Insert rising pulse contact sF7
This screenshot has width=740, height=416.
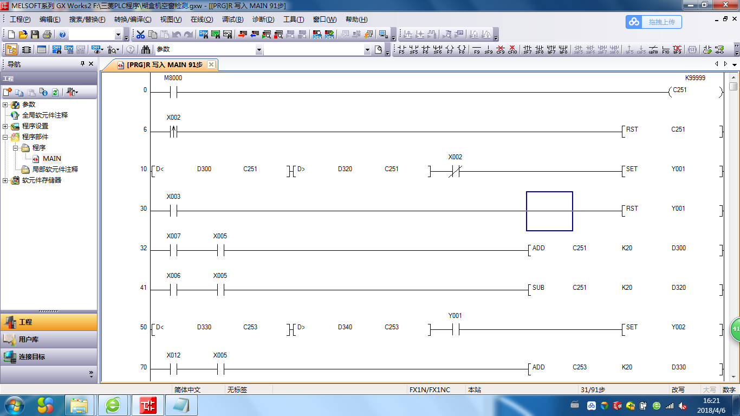pos(527,50)
